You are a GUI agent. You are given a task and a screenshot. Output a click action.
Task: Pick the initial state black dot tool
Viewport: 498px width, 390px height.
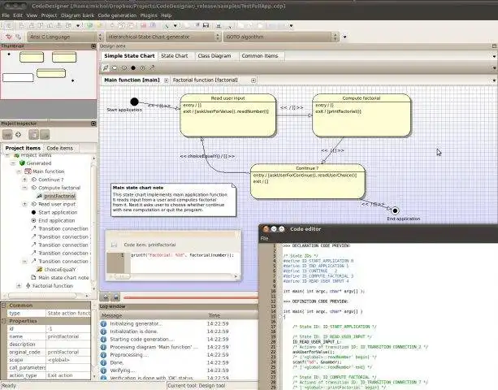(133, 67)
